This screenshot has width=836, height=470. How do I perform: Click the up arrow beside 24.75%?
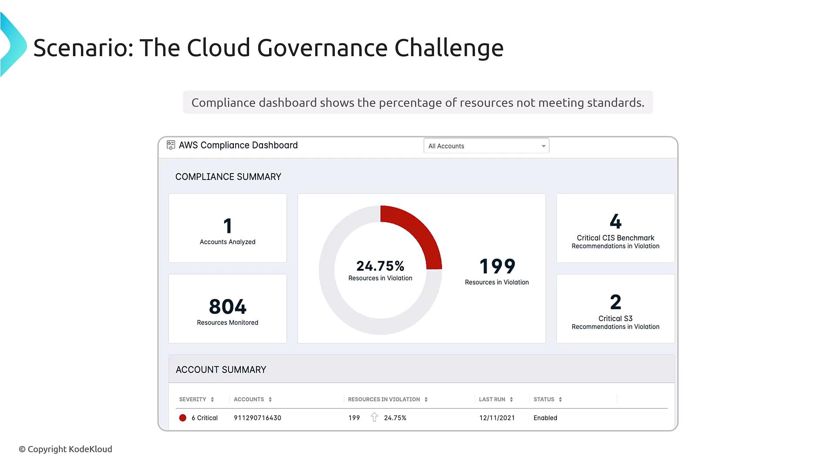(374, 417)
